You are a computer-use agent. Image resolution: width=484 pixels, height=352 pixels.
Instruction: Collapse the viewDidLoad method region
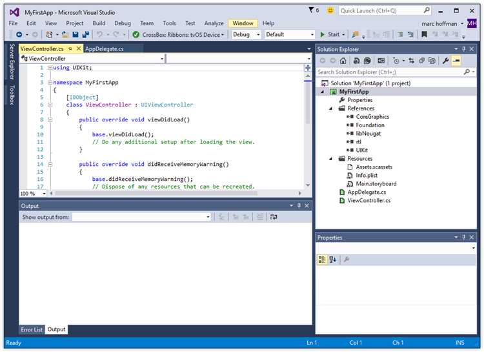point(50,119)
